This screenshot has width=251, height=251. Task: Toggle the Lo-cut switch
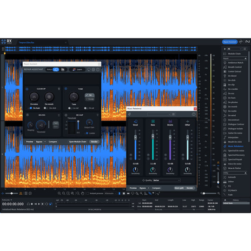pos(70,108)
